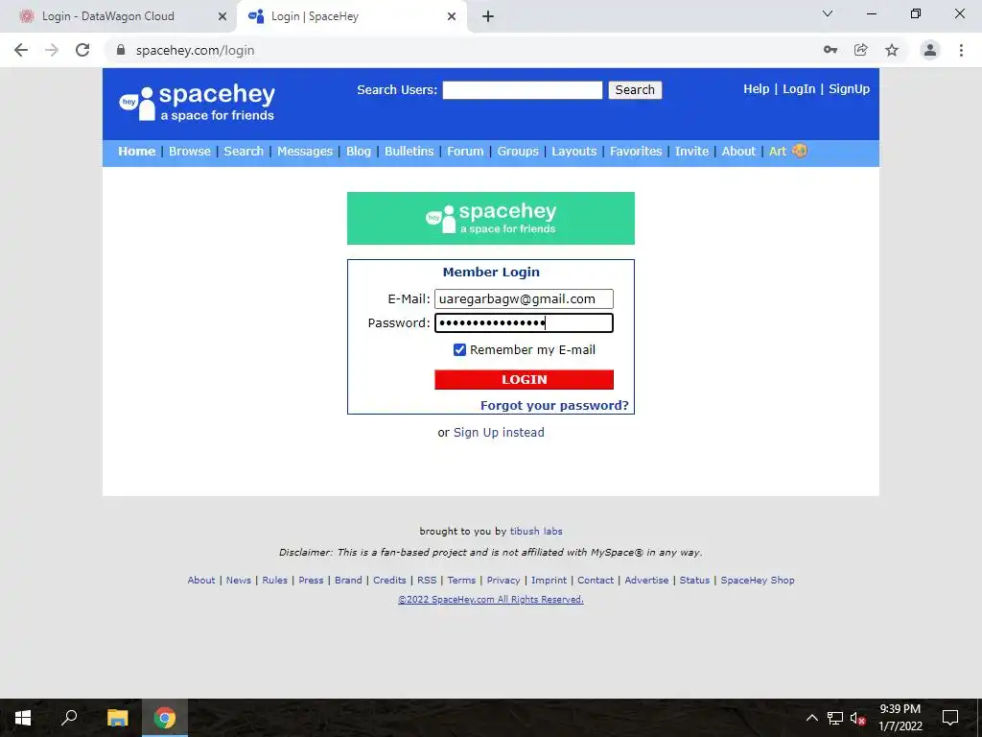This screenshot has width=982, height=737.
Task: Open Blog in navigation bar
Action: click(359, 151)
